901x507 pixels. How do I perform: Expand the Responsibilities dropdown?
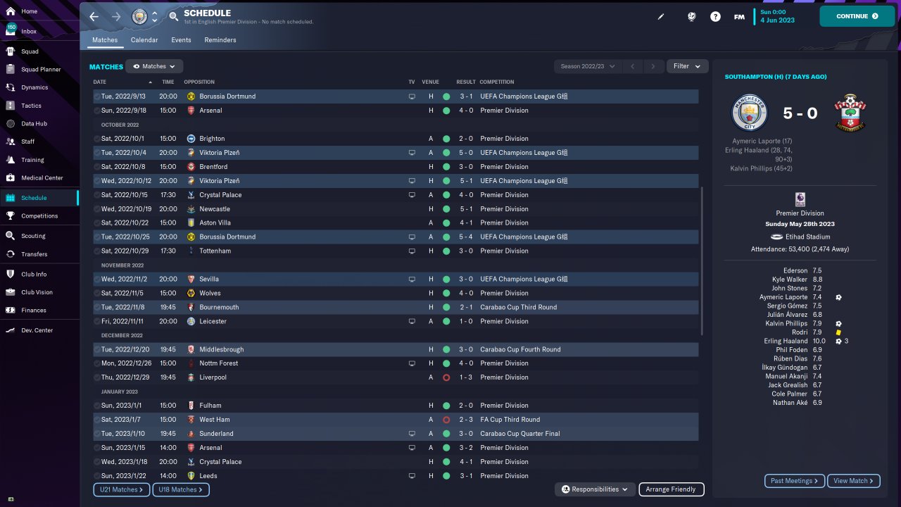595,489
